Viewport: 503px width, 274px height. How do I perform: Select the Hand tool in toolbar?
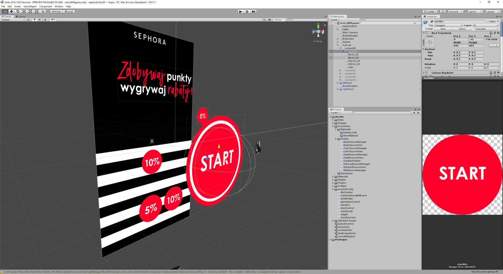coord(5,12)
